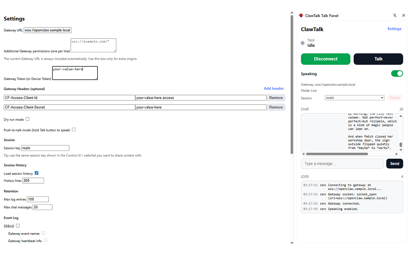The image size is (408, 255).
Task: Click the chat box scroll-left arrow
Action: (303, 154)
